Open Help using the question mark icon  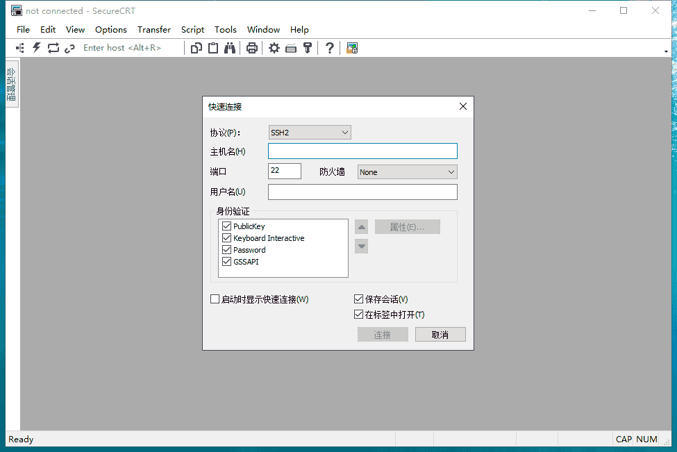(329, 47)
